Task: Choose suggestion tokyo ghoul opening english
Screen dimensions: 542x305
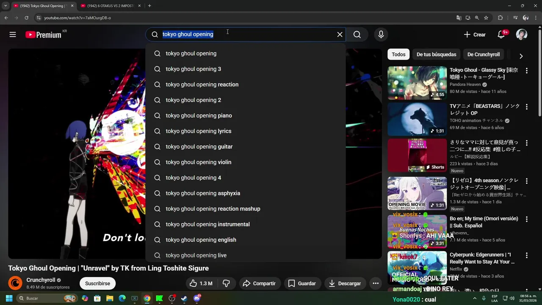Action: [246, 240]
